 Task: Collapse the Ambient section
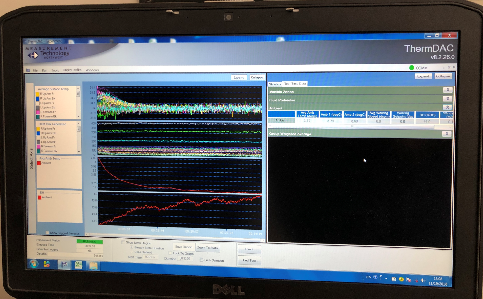point(447,107)
